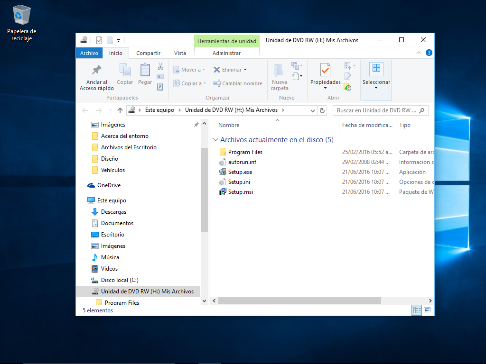This screenshot has height=364, width=486.
Task: Click the Historial icon in Abrir group
Action: [x=347, y=87]
